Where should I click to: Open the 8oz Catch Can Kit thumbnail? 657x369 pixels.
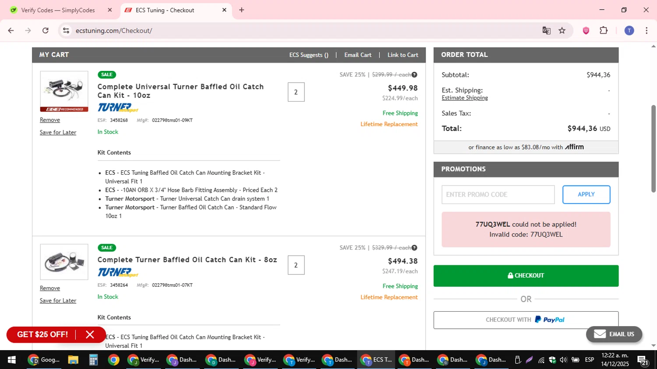coord(64,262)
